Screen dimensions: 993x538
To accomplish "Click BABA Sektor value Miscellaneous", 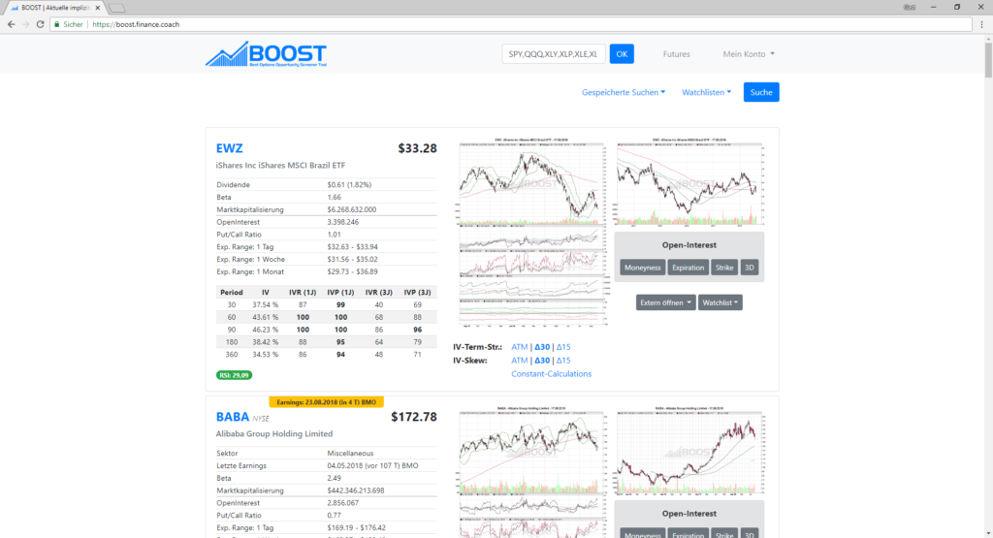I will (x=350, y=454).
